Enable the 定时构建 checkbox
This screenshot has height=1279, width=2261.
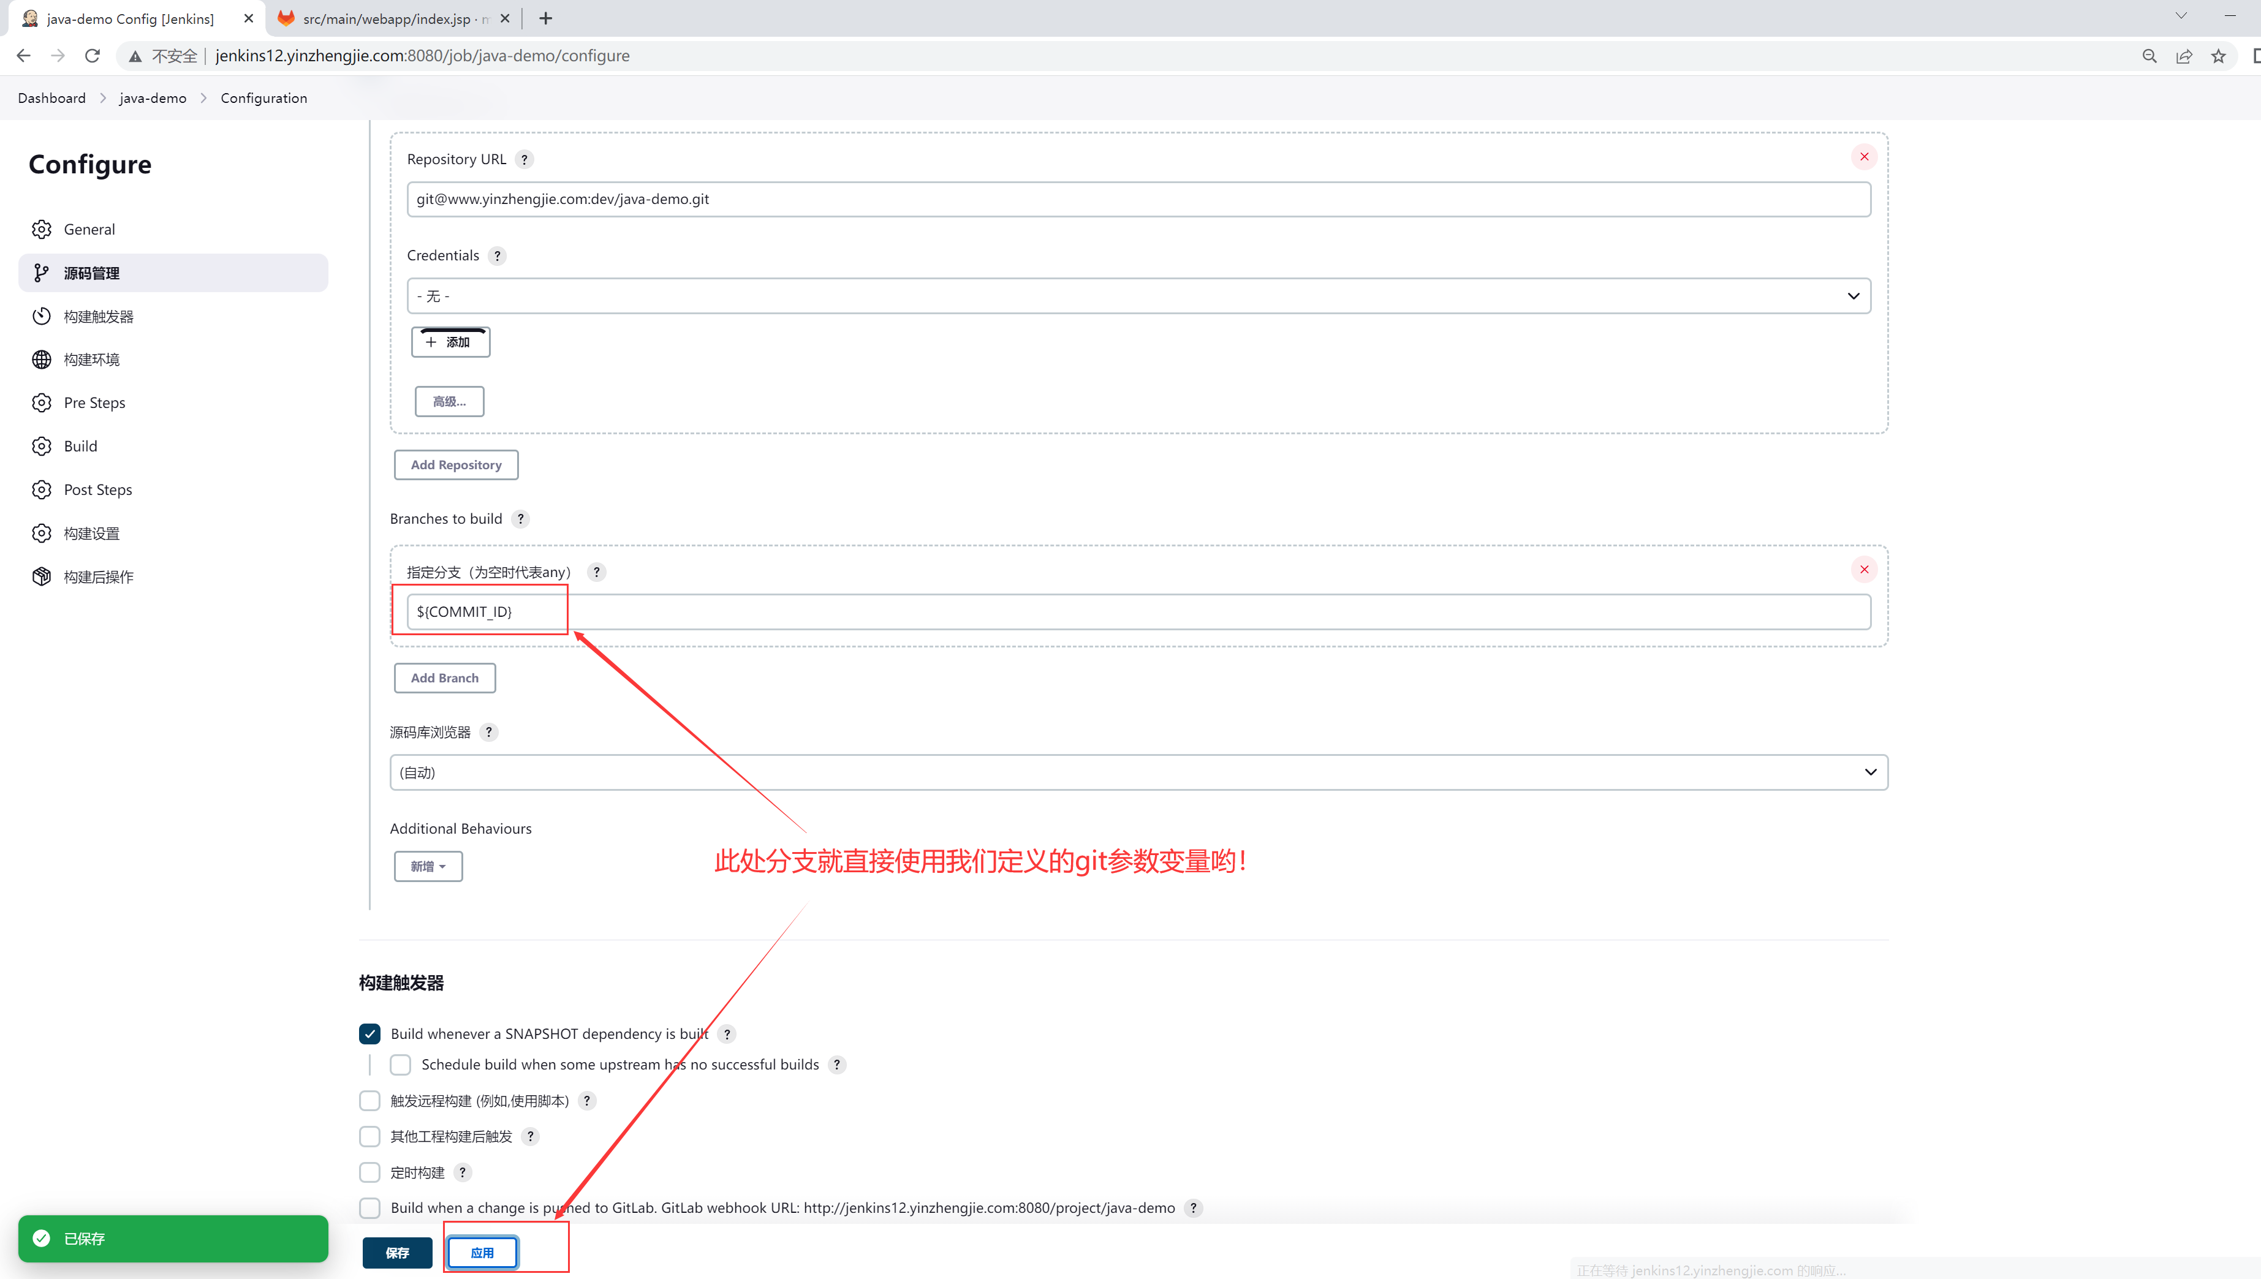tap(370, 1172)
